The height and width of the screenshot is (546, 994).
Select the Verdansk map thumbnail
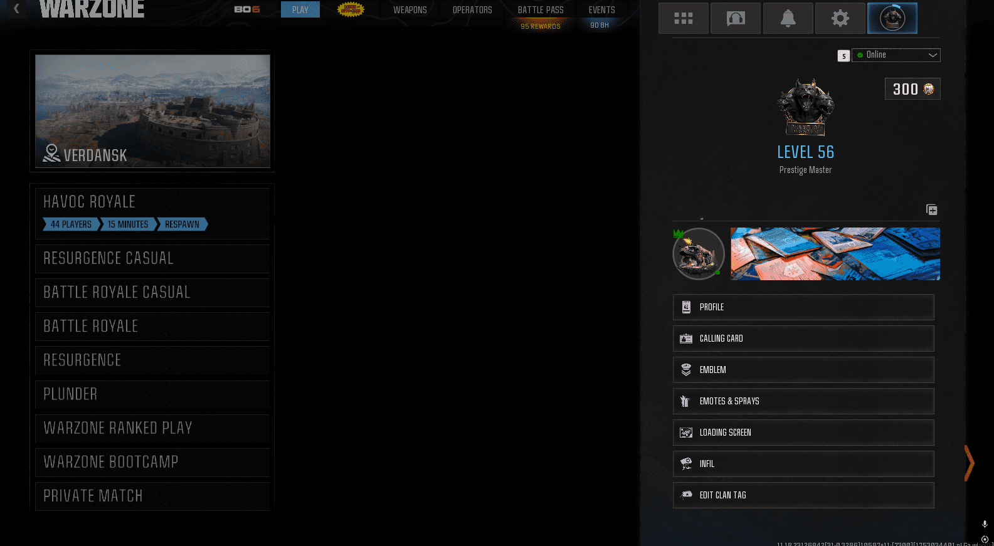point(152,111)
